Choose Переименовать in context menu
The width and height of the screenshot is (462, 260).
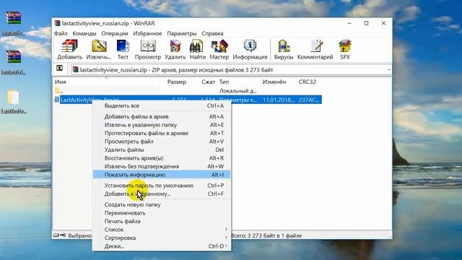point(162,212)
